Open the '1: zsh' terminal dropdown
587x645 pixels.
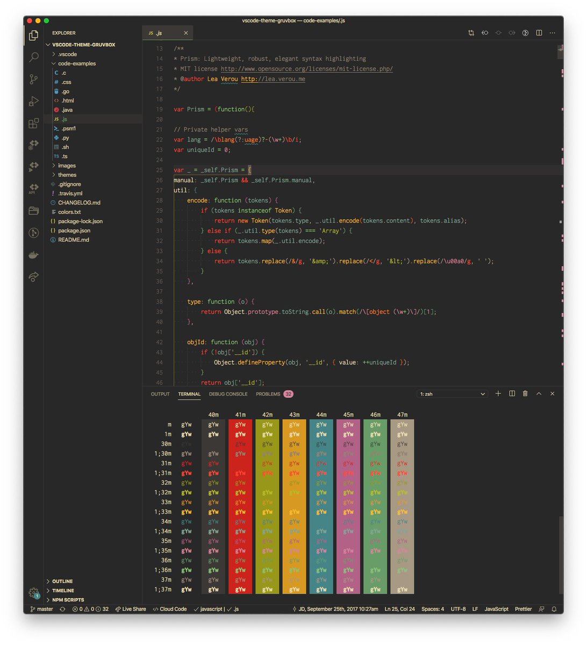click(452, 394)
